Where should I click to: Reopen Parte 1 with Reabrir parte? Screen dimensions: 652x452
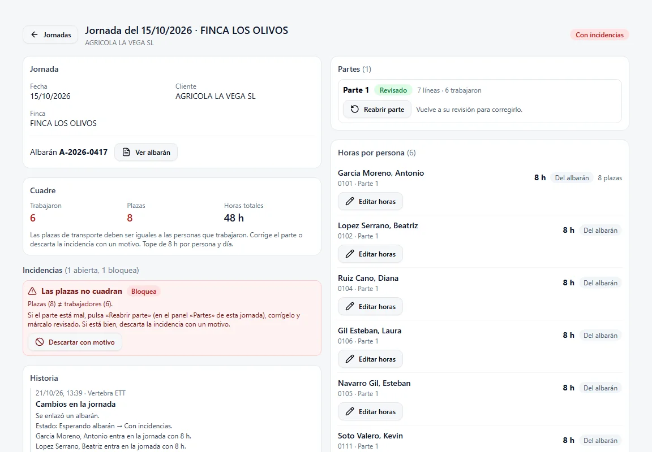click(377, 110)
